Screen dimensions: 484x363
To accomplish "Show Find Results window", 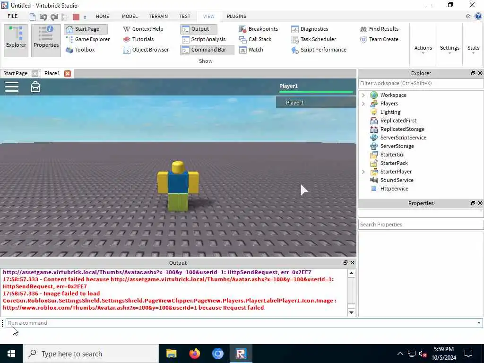I will [x=379, y=29].
